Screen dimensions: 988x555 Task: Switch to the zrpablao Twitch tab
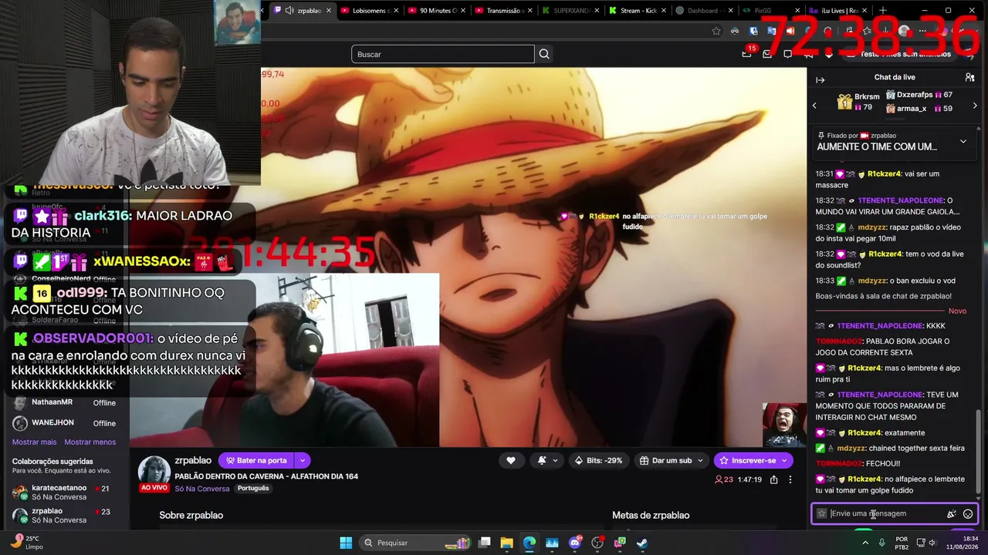[302, 11]
